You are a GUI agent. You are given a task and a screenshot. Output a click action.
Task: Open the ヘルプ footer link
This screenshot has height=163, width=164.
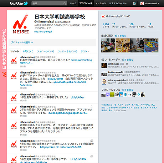tap(120, 105)
